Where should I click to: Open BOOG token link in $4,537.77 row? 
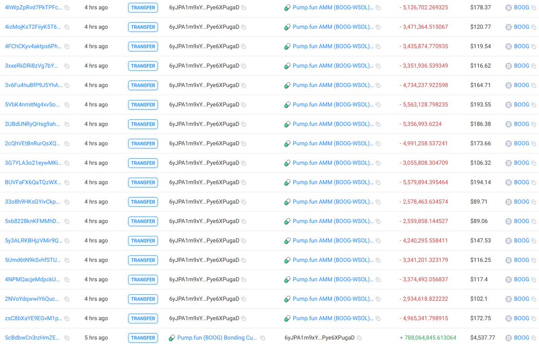click(521, 338)
